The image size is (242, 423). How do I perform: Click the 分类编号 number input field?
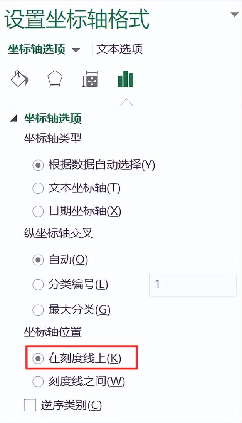[192, 285]
